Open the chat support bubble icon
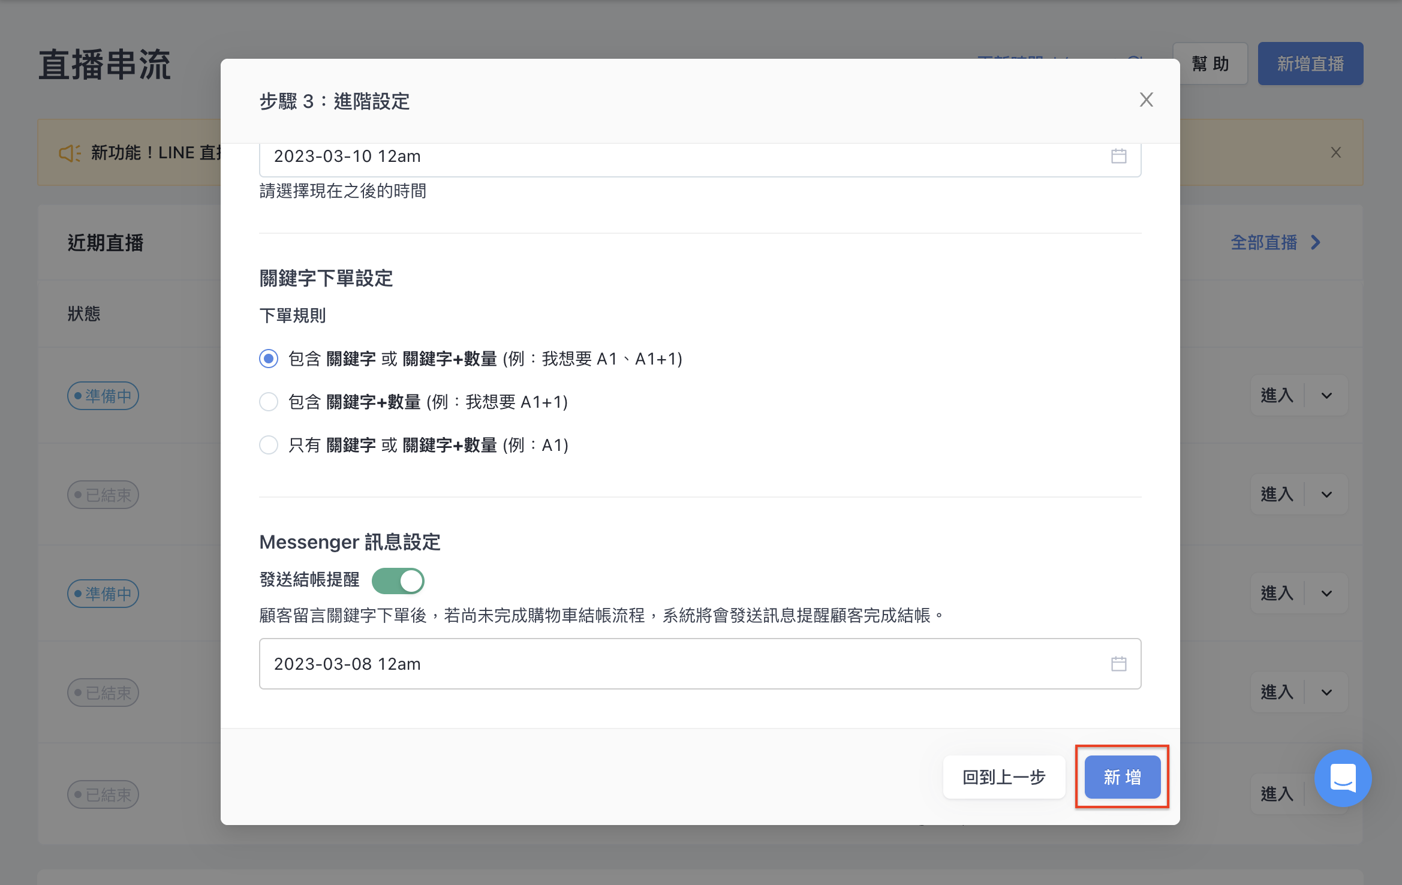 (1343, 778)
